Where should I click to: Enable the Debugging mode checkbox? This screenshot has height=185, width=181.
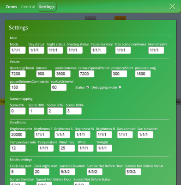click(120, 87)
